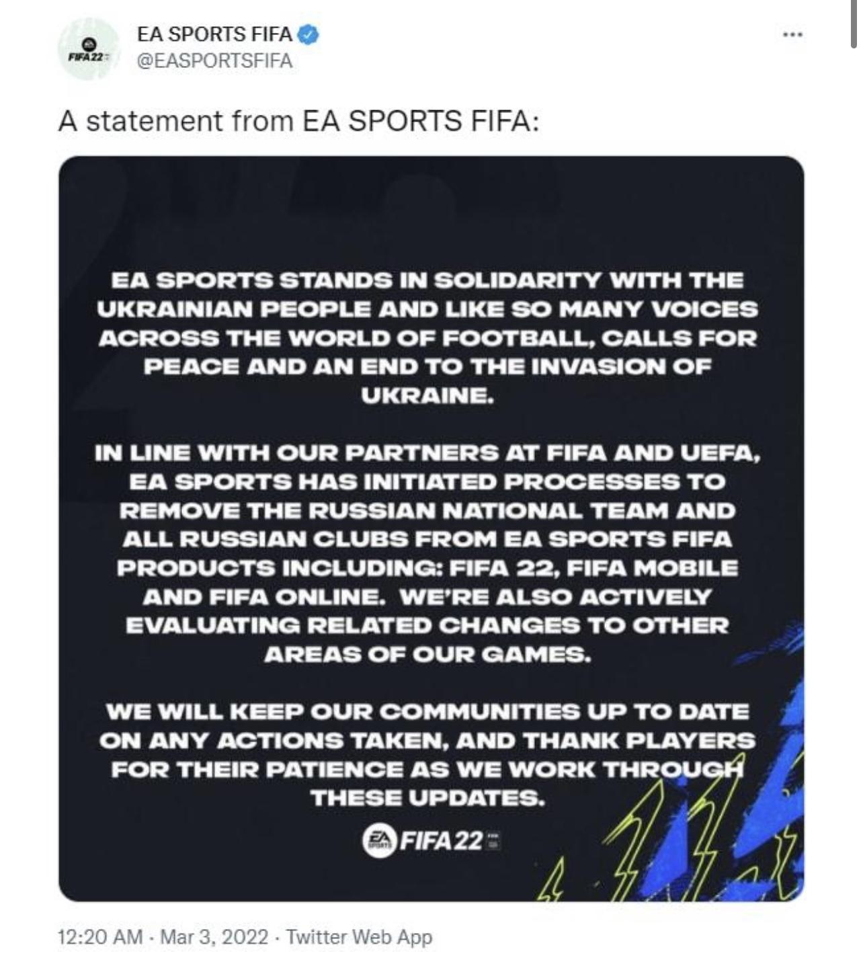This screenshot has height=970, width=863.
Task: Click the tiny tag beside the FIFA22 wordmark
Action: 494,841
